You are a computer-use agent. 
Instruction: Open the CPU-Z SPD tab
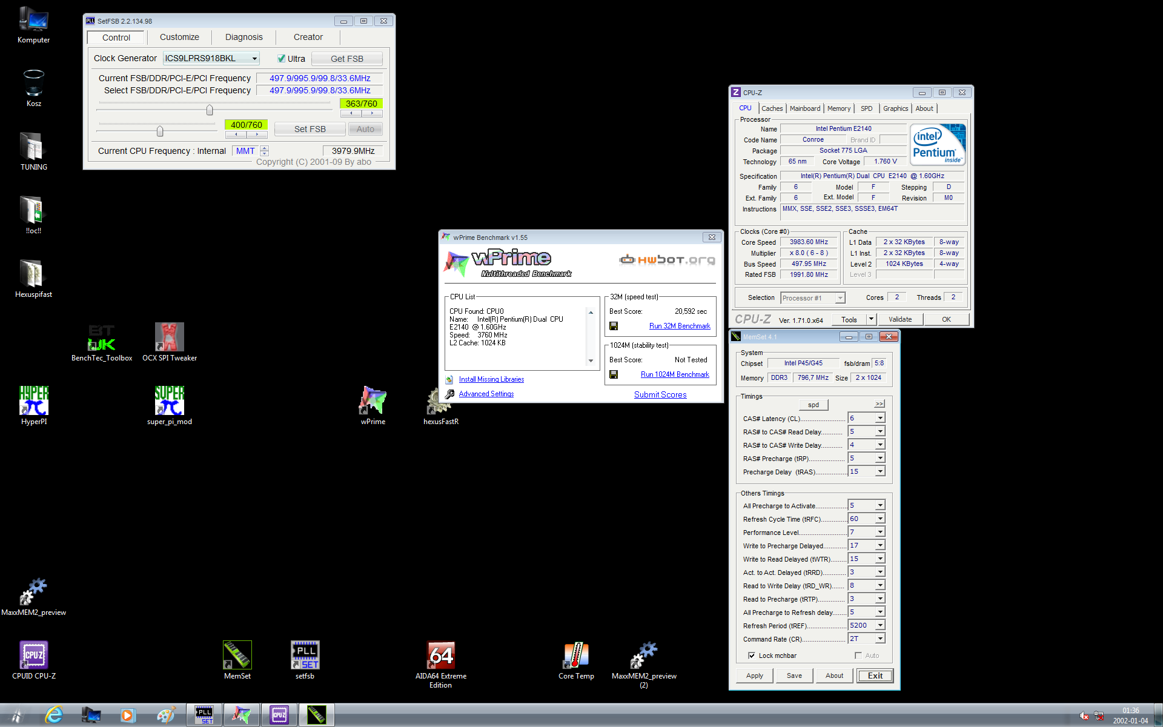click(867, 108)
